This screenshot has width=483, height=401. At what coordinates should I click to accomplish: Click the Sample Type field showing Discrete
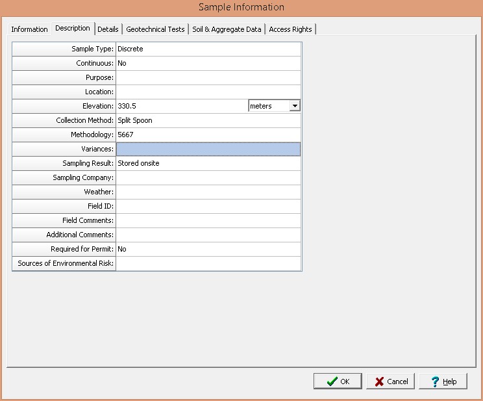(208, 49)
